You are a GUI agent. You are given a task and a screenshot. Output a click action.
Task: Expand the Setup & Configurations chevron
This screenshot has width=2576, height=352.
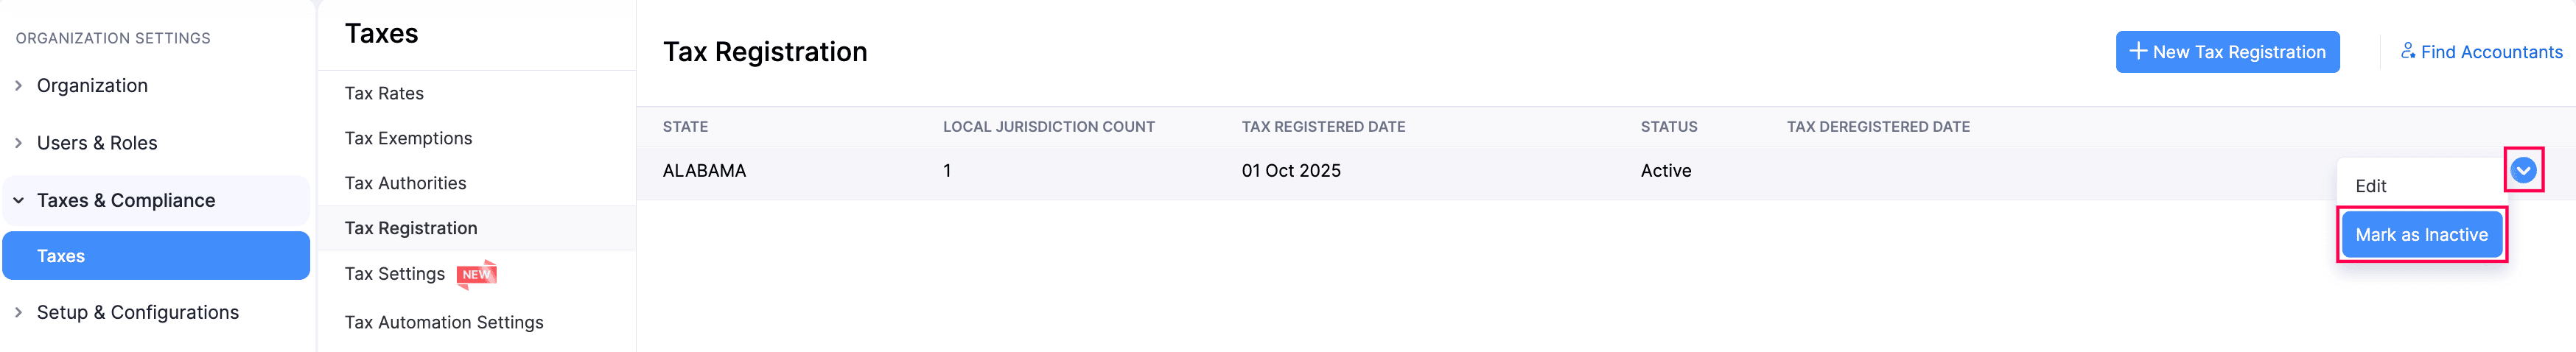pyautogui.click(x=19, y=313)
